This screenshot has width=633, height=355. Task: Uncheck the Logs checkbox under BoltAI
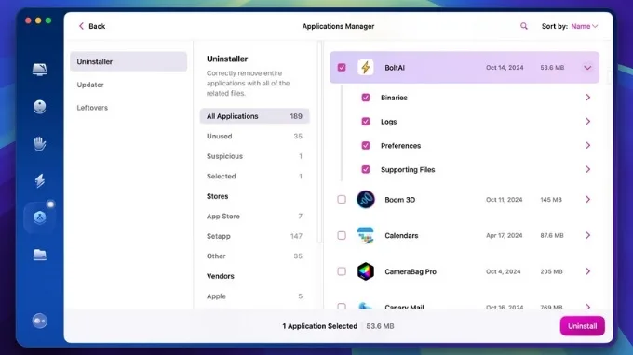(x=365, y=122)
